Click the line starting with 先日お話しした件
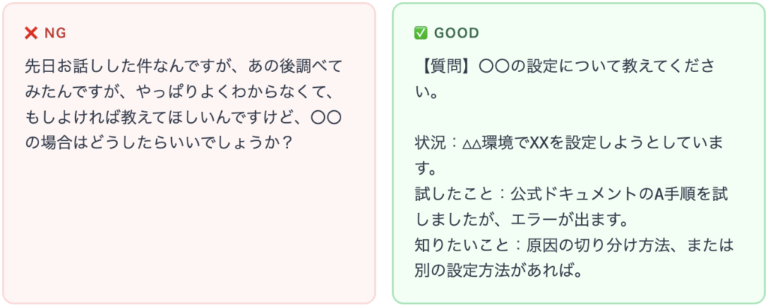Viewport: 768px width, 306px height. click(x=183, y=66)
